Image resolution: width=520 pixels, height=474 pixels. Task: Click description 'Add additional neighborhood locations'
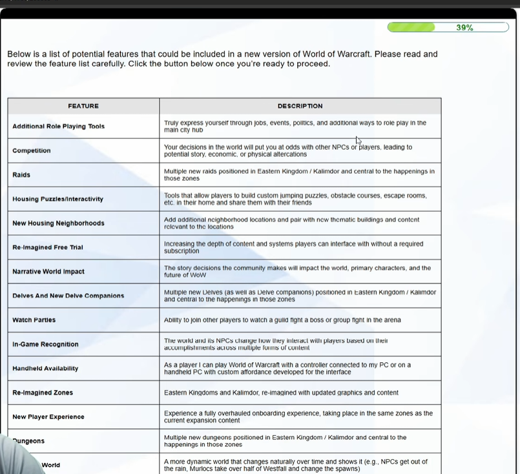pyautogui.click(x=291, y=223)
